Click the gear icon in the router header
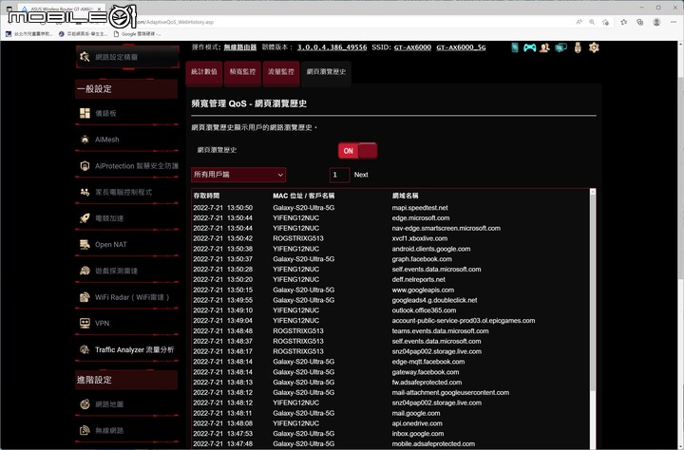The height and width of the screenshot is (450, 684). 594,47
